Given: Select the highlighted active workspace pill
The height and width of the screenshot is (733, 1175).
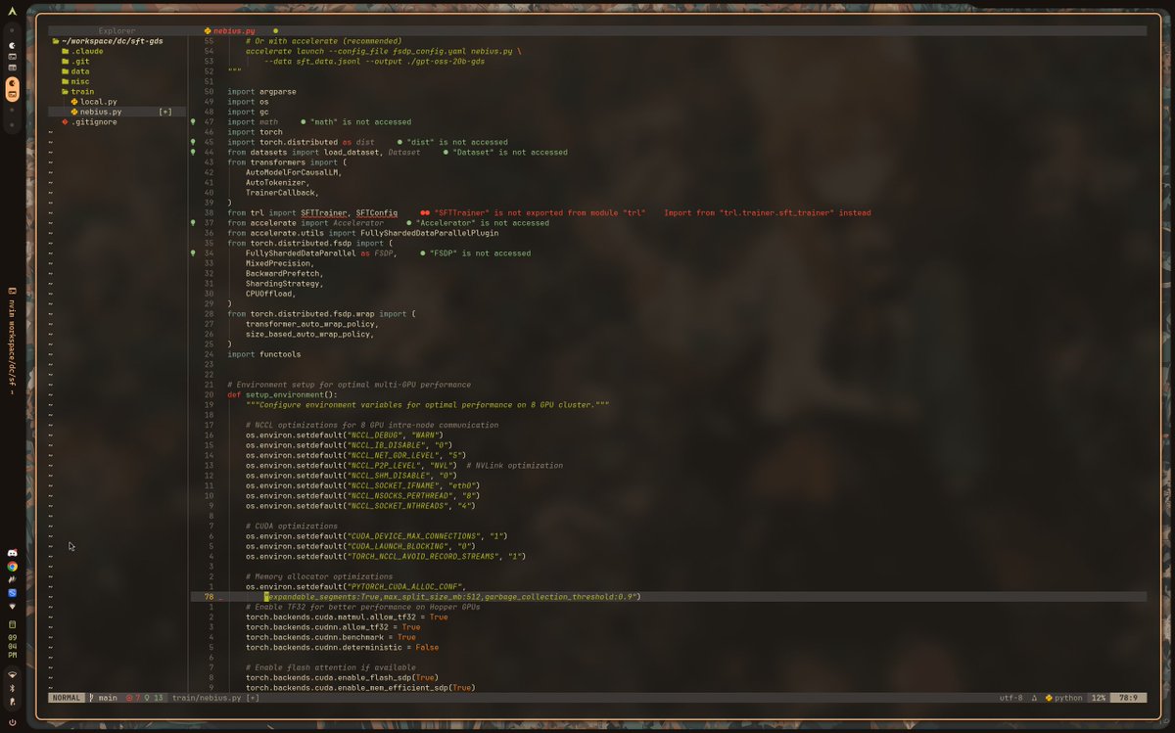Looking at the screenshot, I should click(12, 89).
